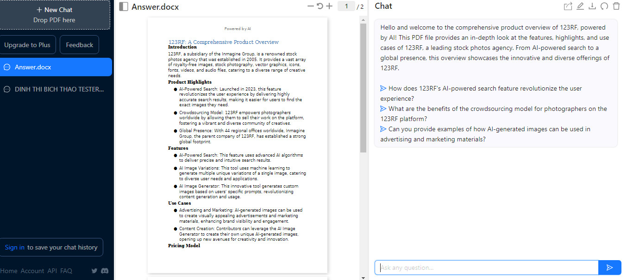The width and height of the screenshot is (627, 280).
Task: Open the Account link
Action: pos(32,271)
